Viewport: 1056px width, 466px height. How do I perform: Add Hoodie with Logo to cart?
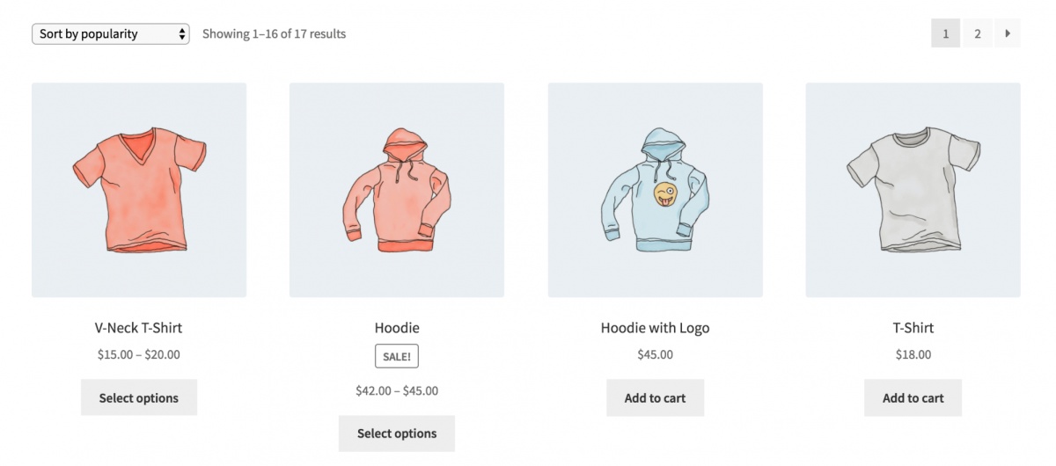(x=655, y=398)
